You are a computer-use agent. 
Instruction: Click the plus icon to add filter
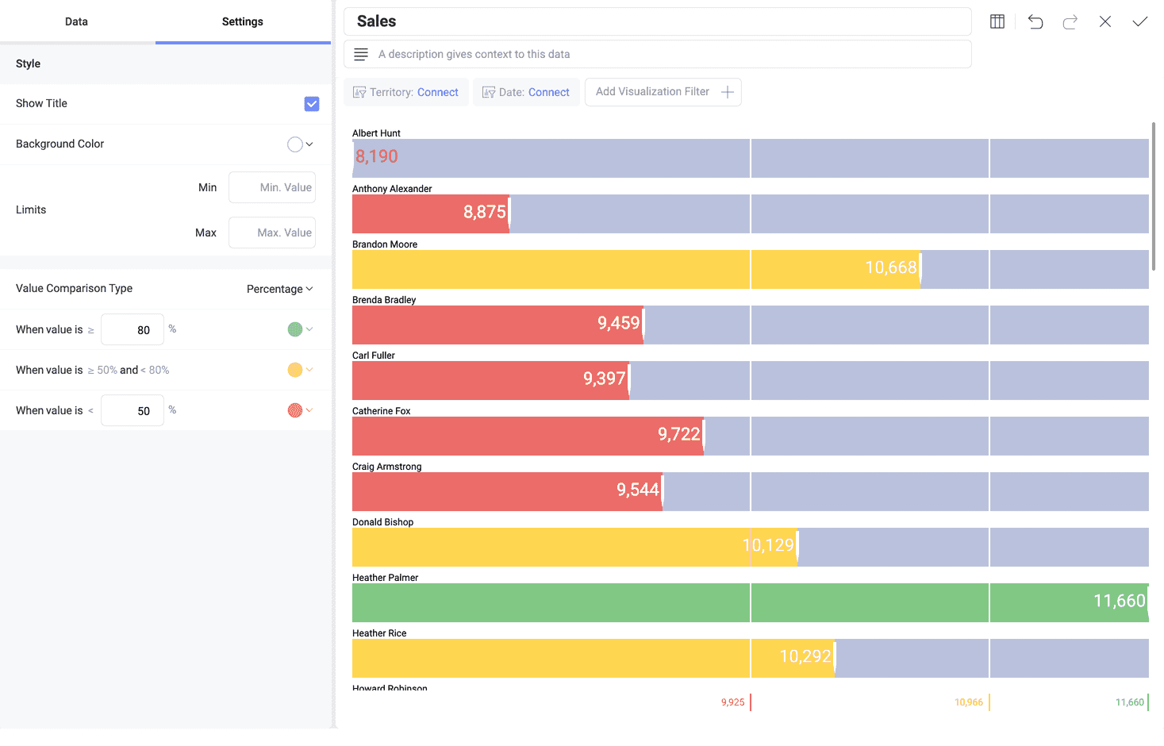pyautogui.click(x=727, y=92)
